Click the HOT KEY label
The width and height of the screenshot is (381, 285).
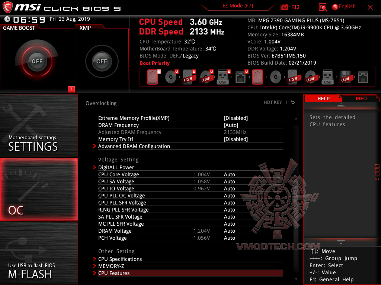(273, 102)
